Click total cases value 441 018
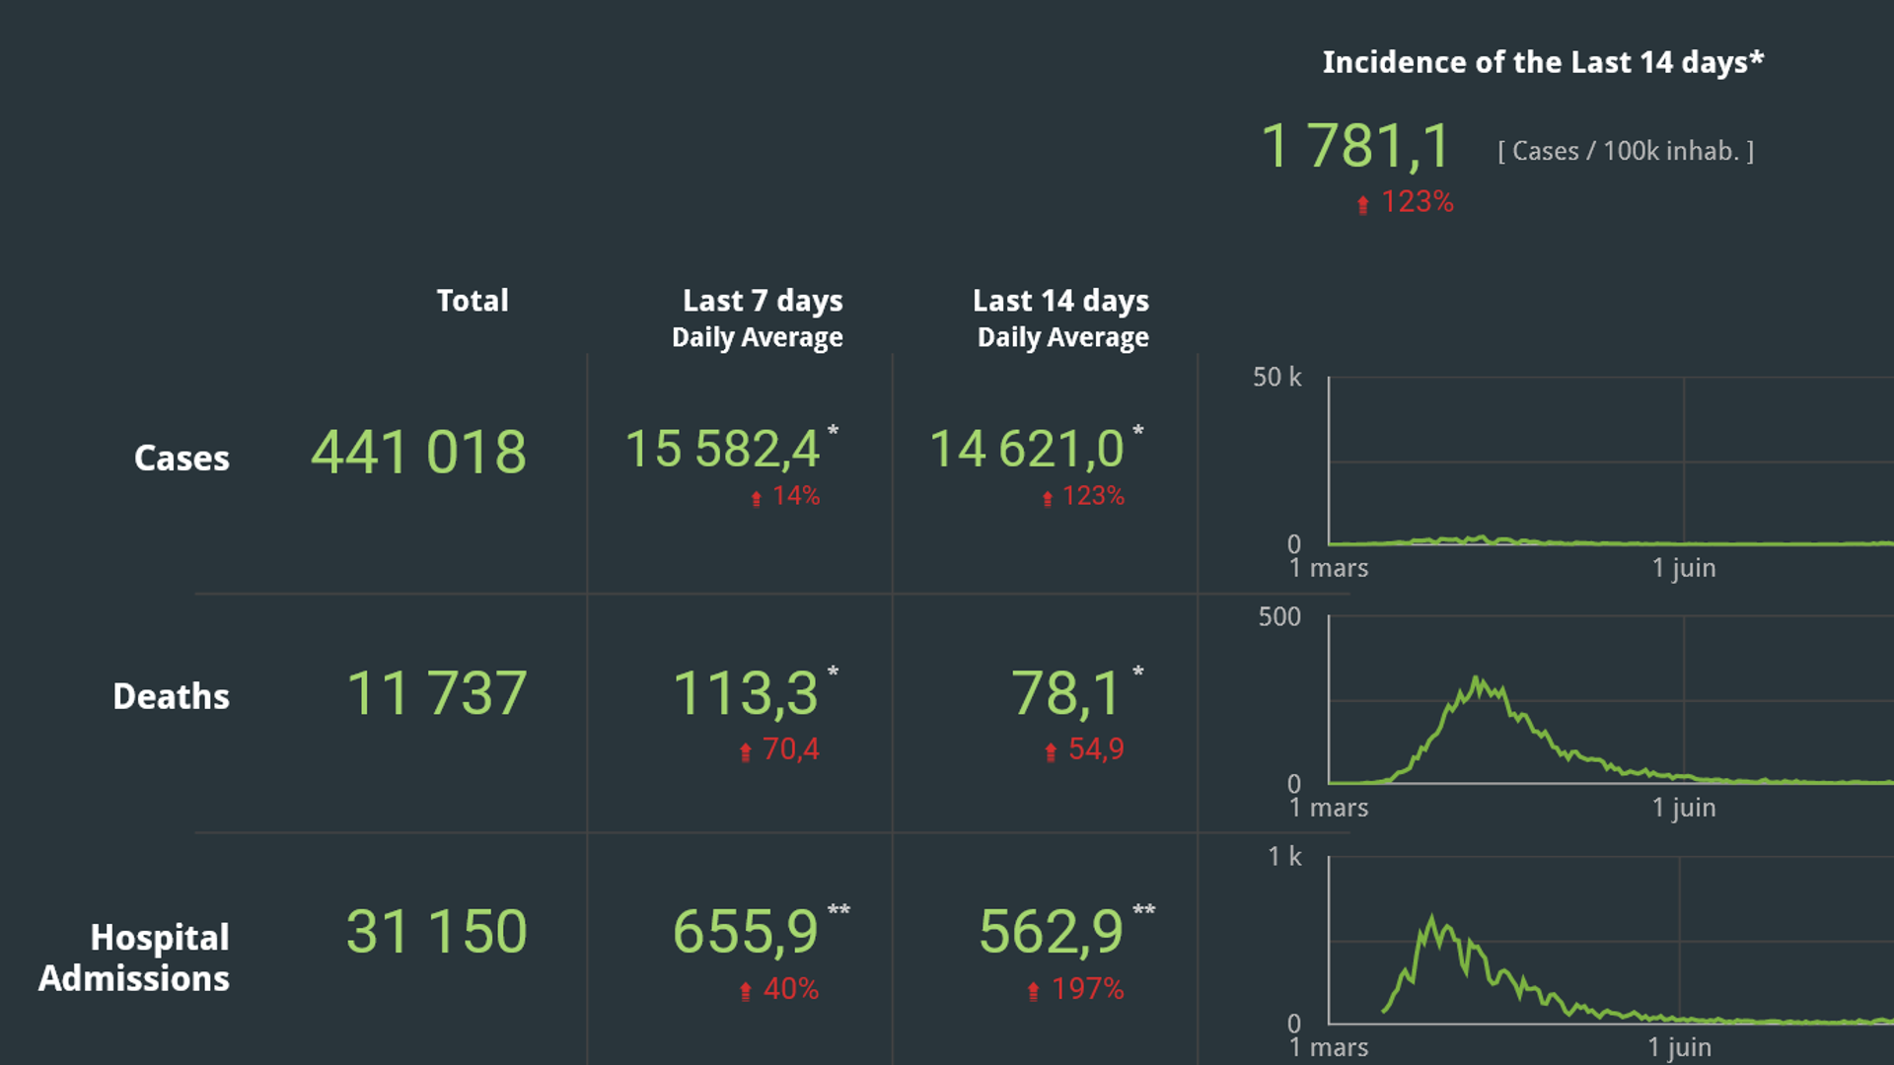The height and width of the screenshot is (1065, 1894). [418, 453]
